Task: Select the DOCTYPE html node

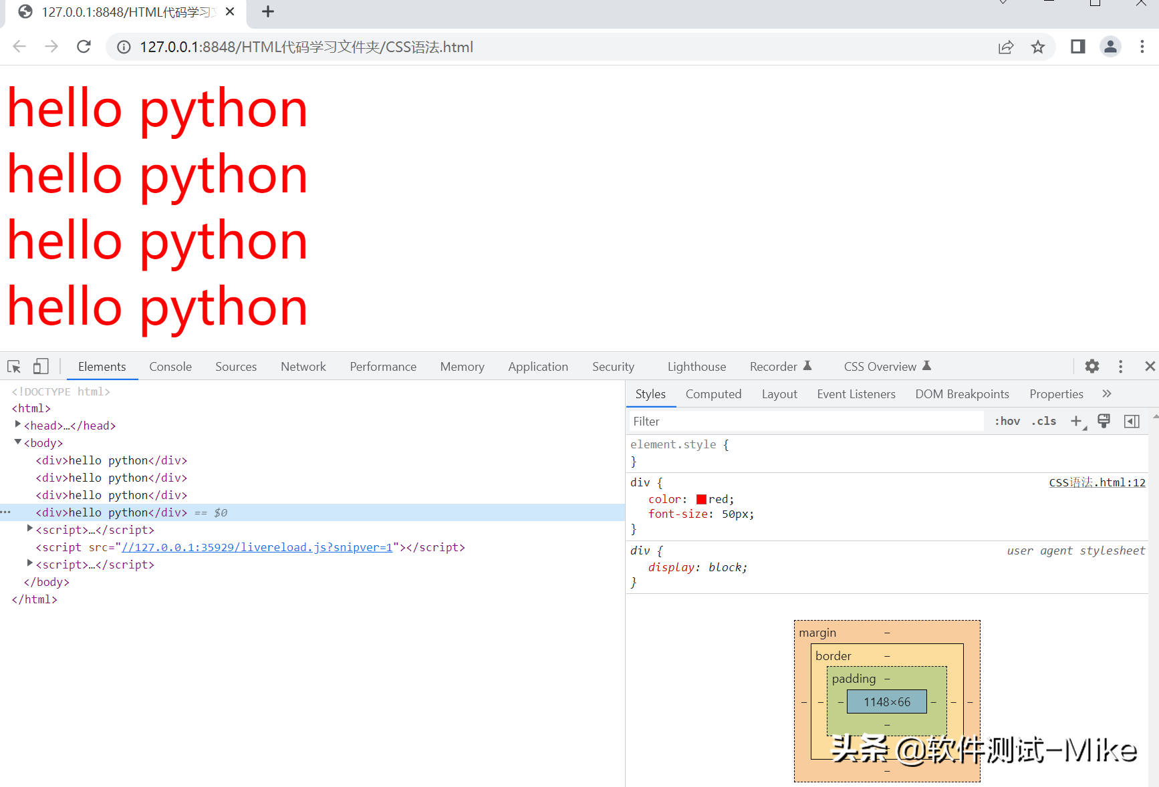Action: pos(61,391)
